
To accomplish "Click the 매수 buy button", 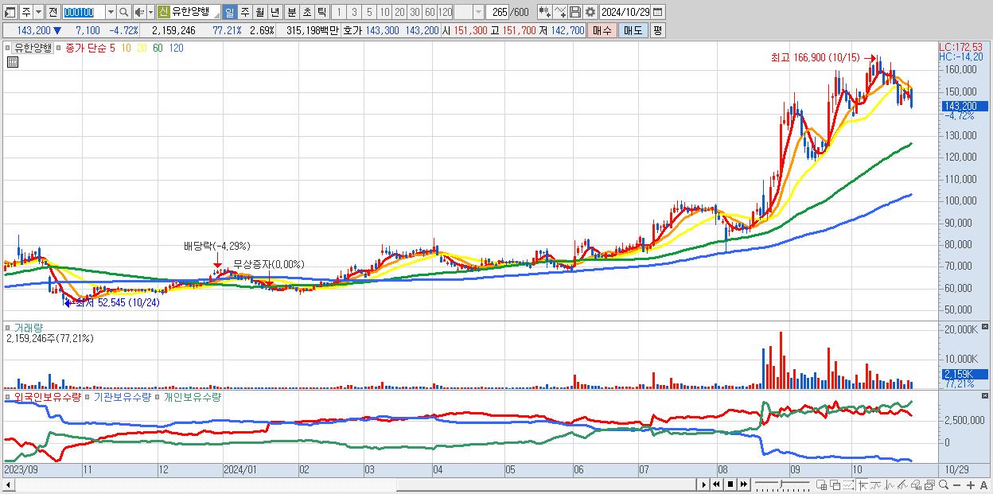I will point(602,30).
